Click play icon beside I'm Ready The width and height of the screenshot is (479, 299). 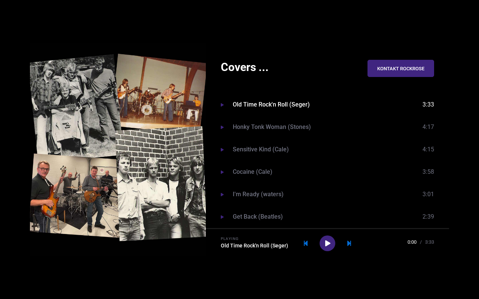coord(222,194)
